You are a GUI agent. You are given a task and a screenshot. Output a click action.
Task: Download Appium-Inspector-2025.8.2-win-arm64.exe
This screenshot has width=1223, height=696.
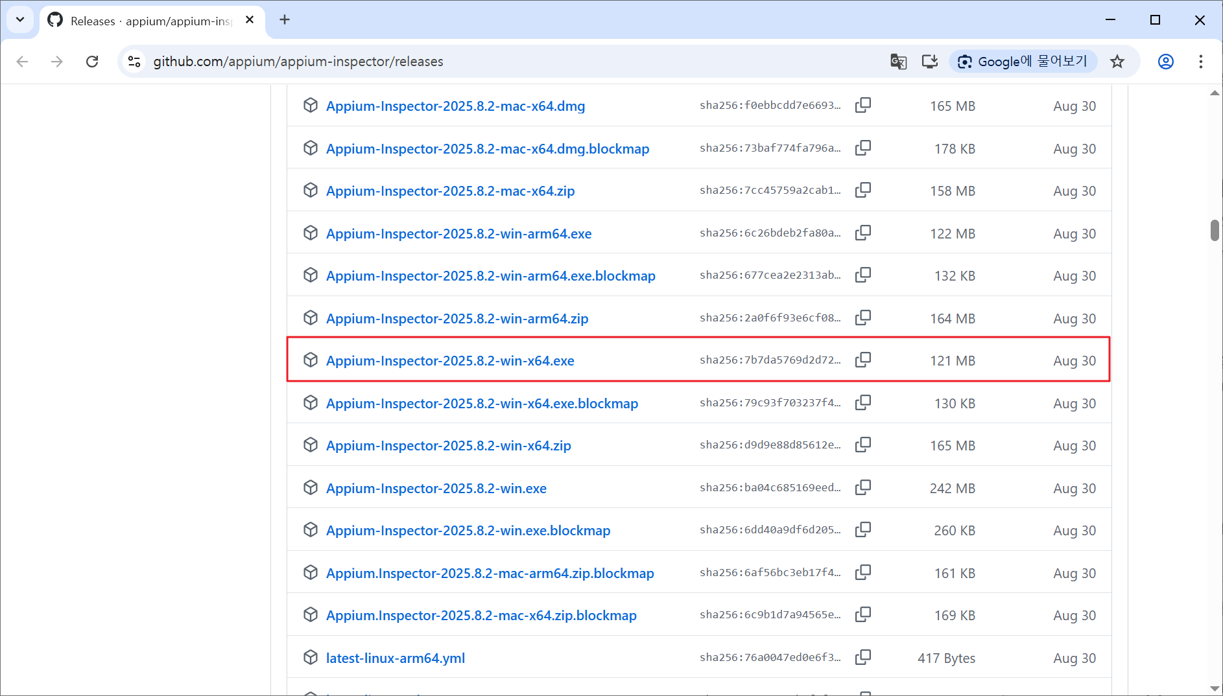[x=458, y=233]
